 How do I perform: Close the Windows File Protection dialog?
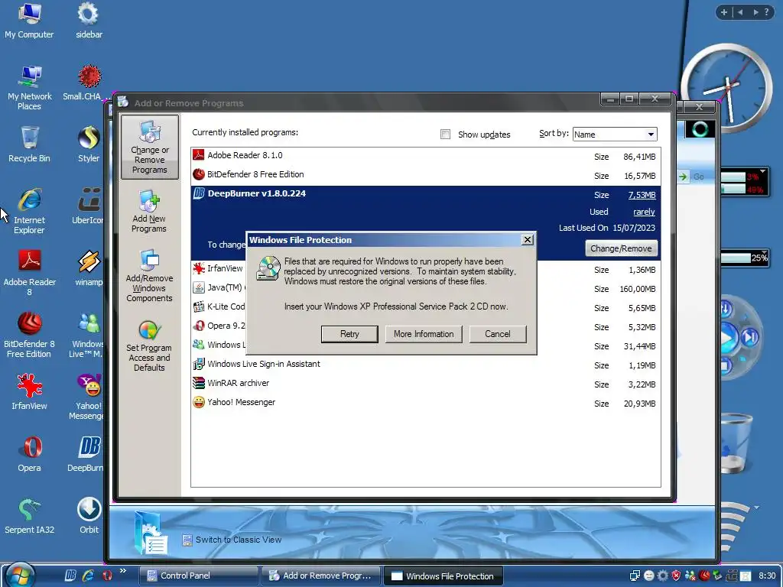pyautogui.click(x=528, y=240)
